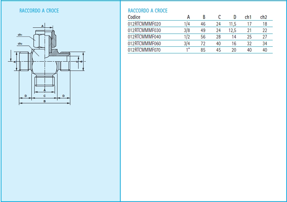Click the D column header in the table
This screenshot has height=202, width=287.
click(235, 17)
